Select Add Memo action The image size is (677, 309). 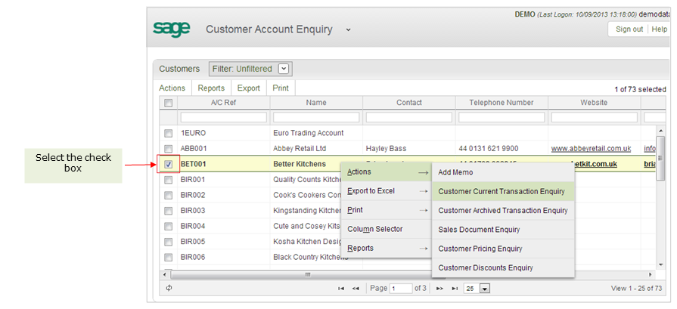[x=503, y=172]
